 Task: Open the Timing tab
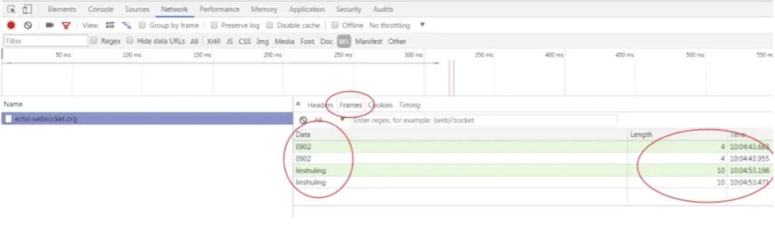pyautogui.click(x=409, y=105)
